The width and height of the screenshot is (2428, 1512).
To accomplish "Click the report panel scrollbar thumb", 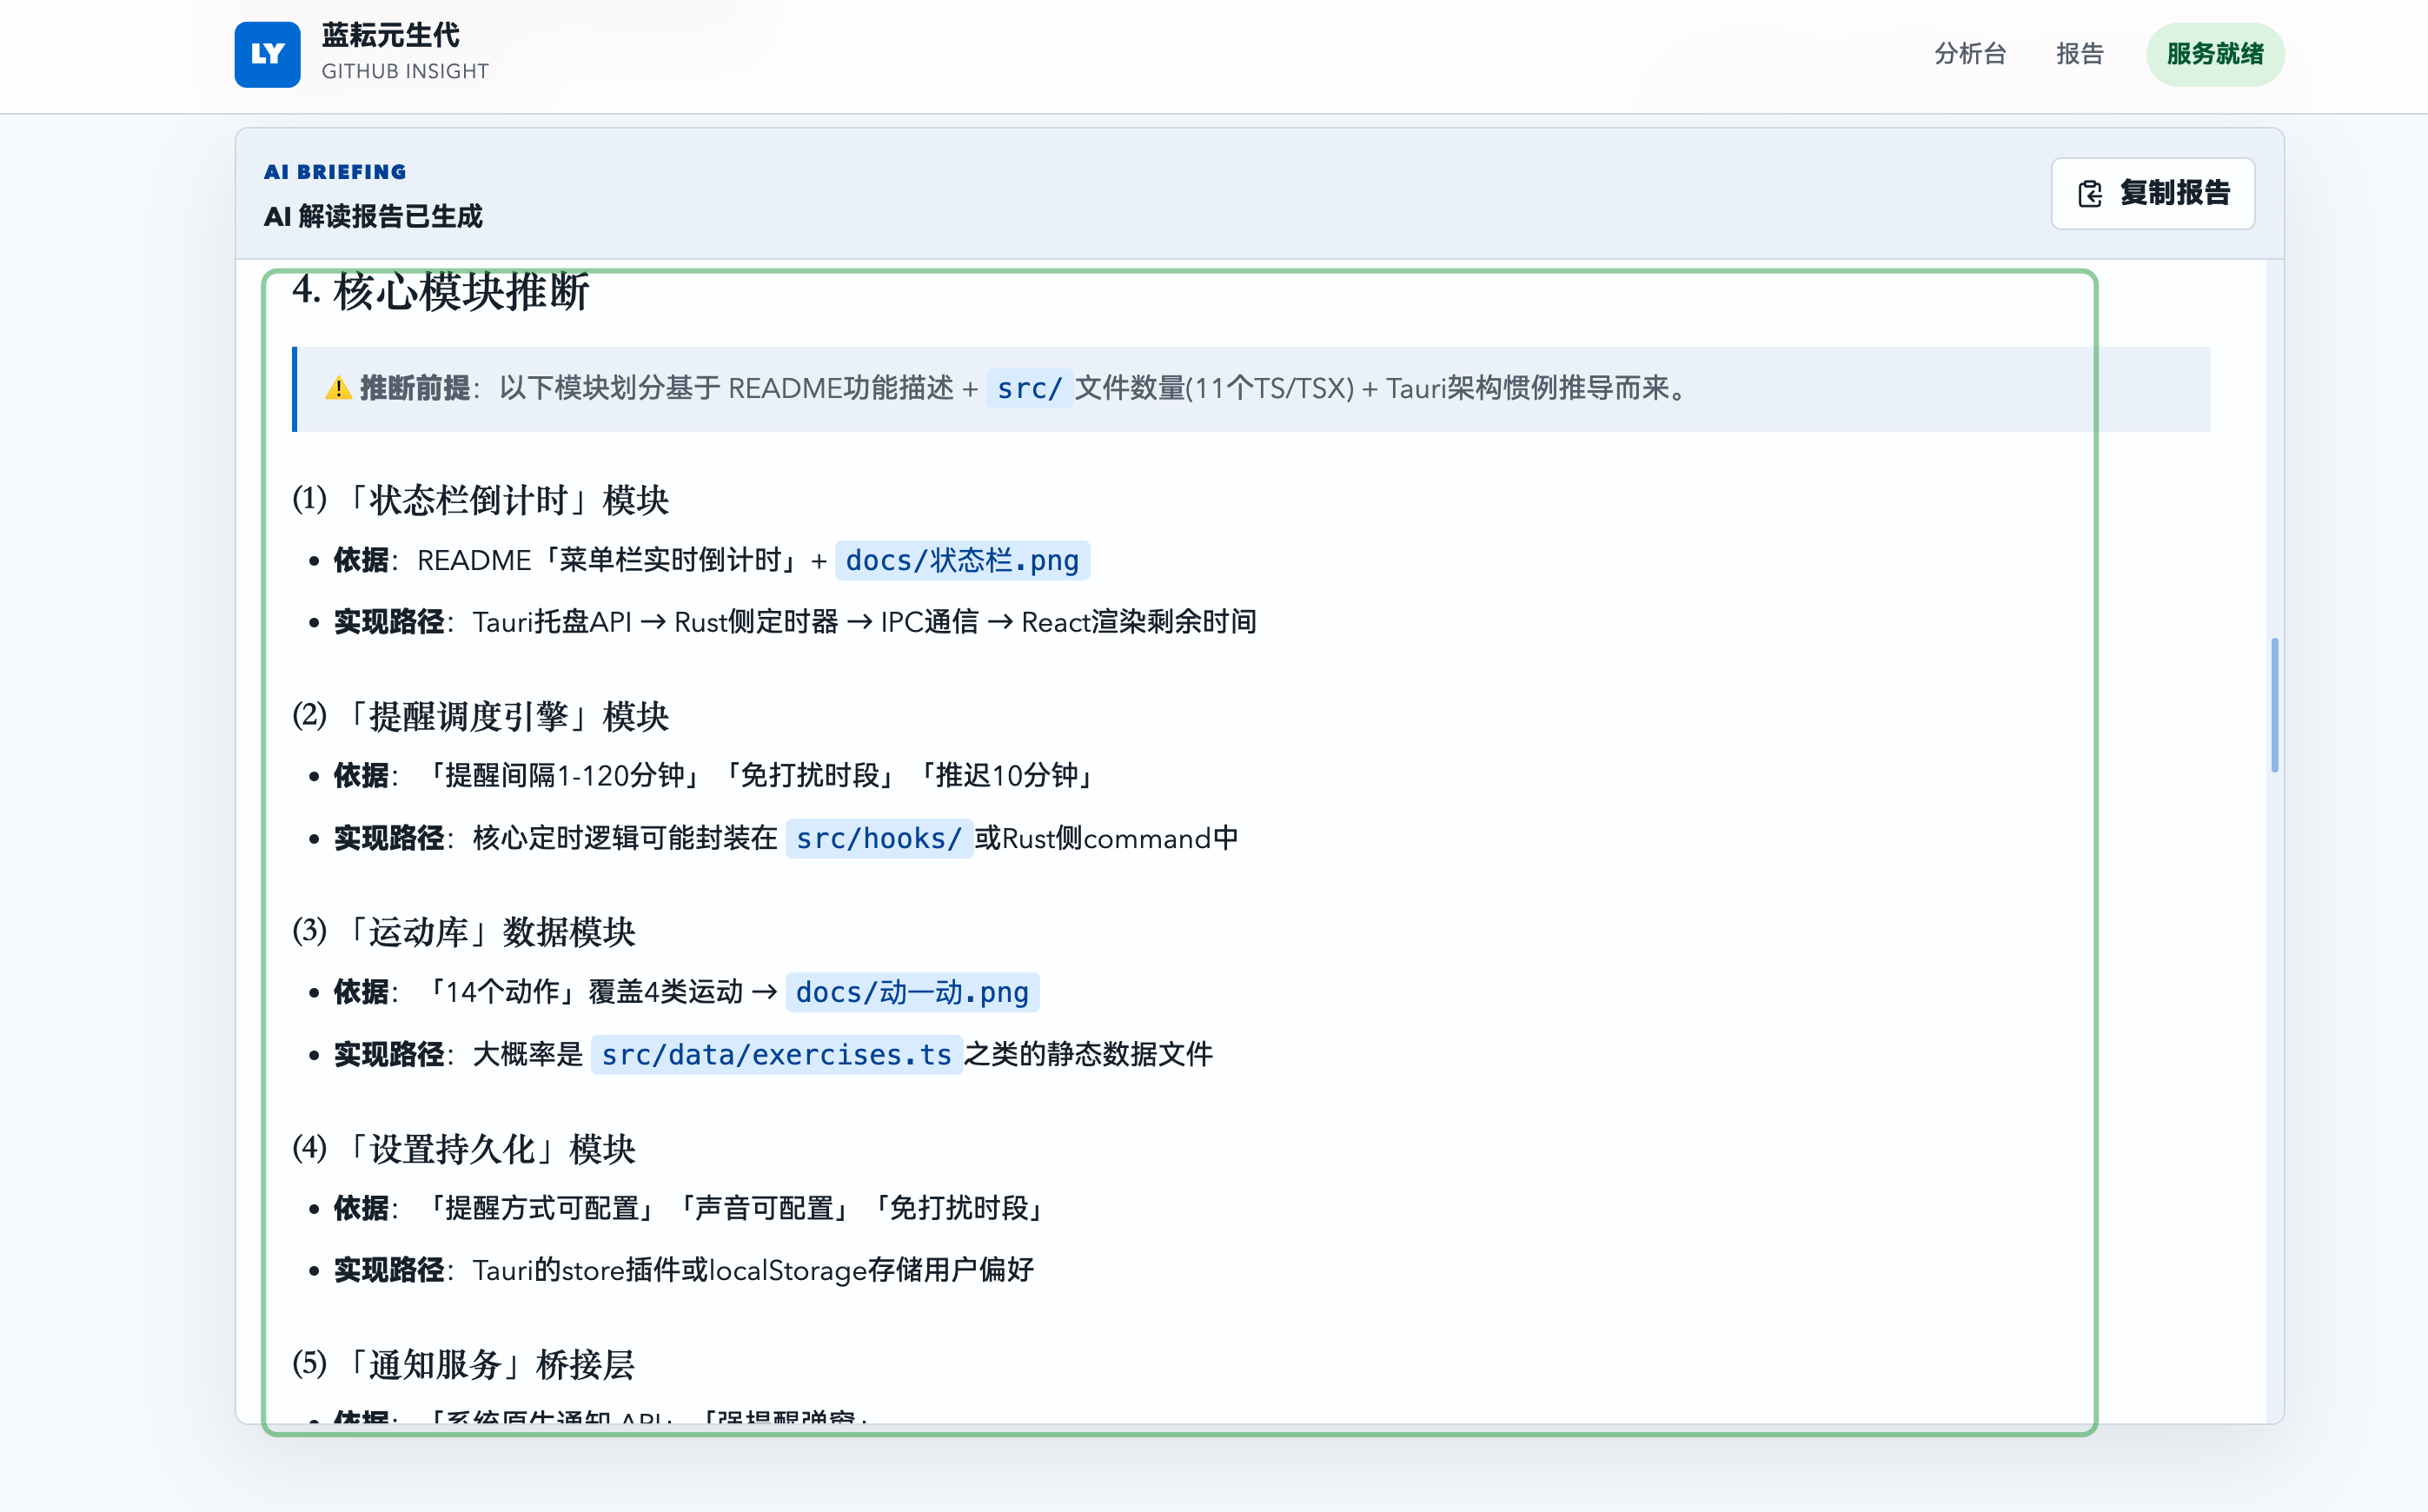I will click(2275, 705).
